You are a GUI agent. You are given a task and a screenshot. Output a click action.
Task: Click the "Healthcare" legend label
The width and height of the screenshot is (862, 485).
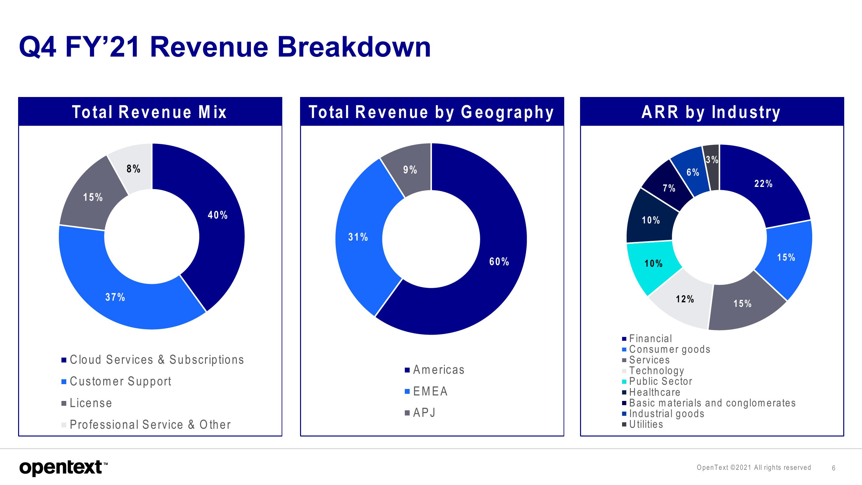coord(655,392)
